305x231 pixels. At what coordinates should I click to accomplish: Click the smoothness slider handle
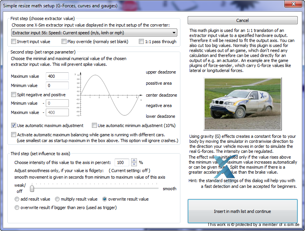(x=32, y=188)
